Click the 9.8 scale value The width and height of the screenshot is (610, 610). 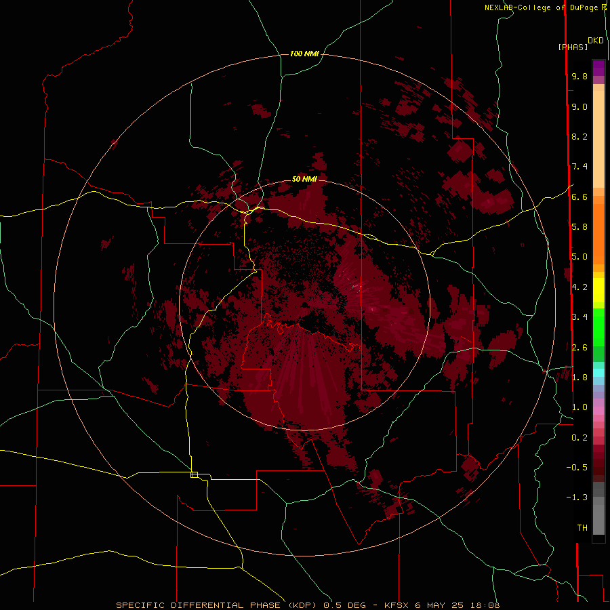point(579,77)
